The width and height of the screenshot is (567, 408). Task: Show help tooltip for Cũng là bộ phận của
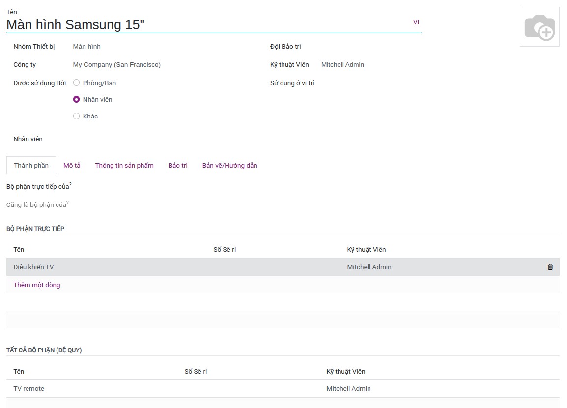point(68,203)
